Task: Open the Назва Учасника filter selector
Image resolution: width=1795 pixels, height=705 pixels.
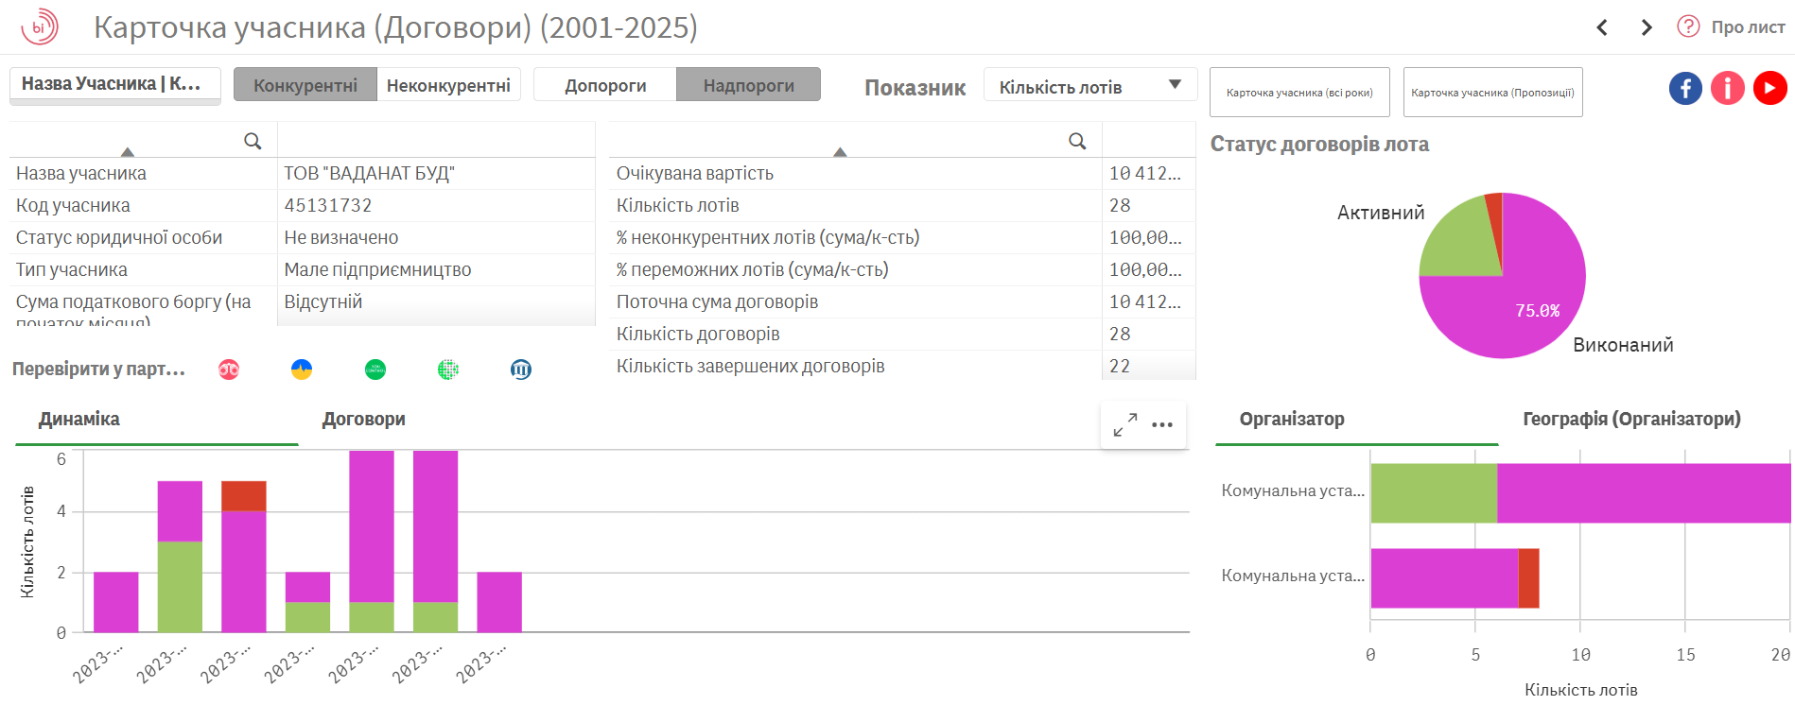Action: (x=114, y=84)
